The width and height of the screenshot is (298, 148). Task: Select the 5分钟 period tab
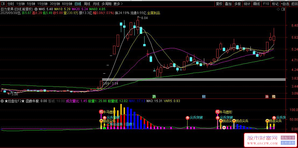click(x=31, y=4)
